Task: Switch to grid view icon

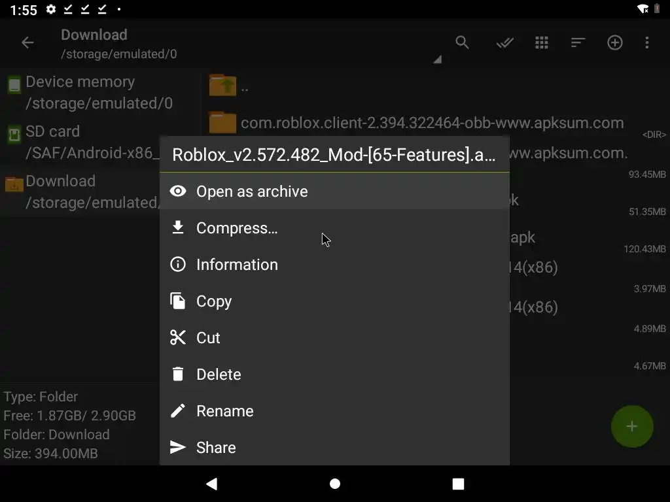Action: coord(541,42)
